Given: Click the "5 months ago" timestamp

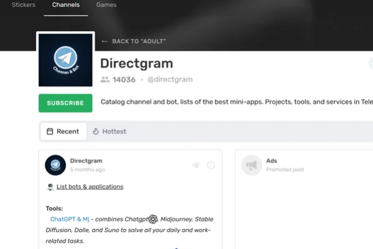Looking at the screenshot, I should [87, 170].
